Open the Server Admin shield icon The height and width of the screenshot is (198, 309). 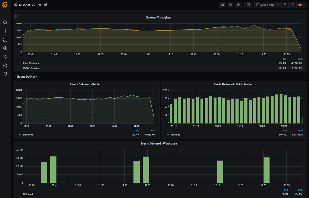(5, 74)
